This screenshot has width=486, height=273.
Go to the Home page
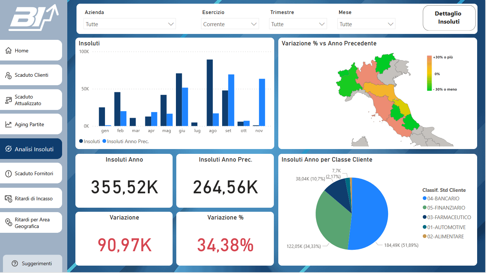pyautogui.click(x=31, y=51)
